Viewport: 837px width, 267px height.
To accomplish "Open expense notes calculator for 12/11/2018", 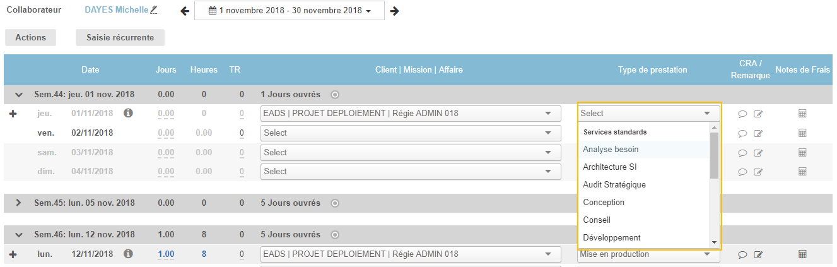I will click(x=802, y=254).
